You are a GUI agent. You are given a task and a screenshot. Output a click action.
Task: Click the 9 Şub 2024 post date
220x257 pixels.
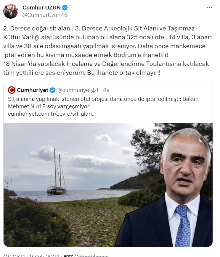click(x=44, y=256)
